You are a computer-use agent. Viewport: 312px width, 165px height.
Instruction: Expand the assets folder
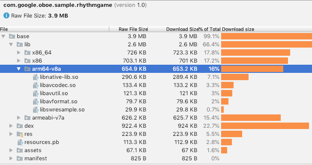pos(11,150)
